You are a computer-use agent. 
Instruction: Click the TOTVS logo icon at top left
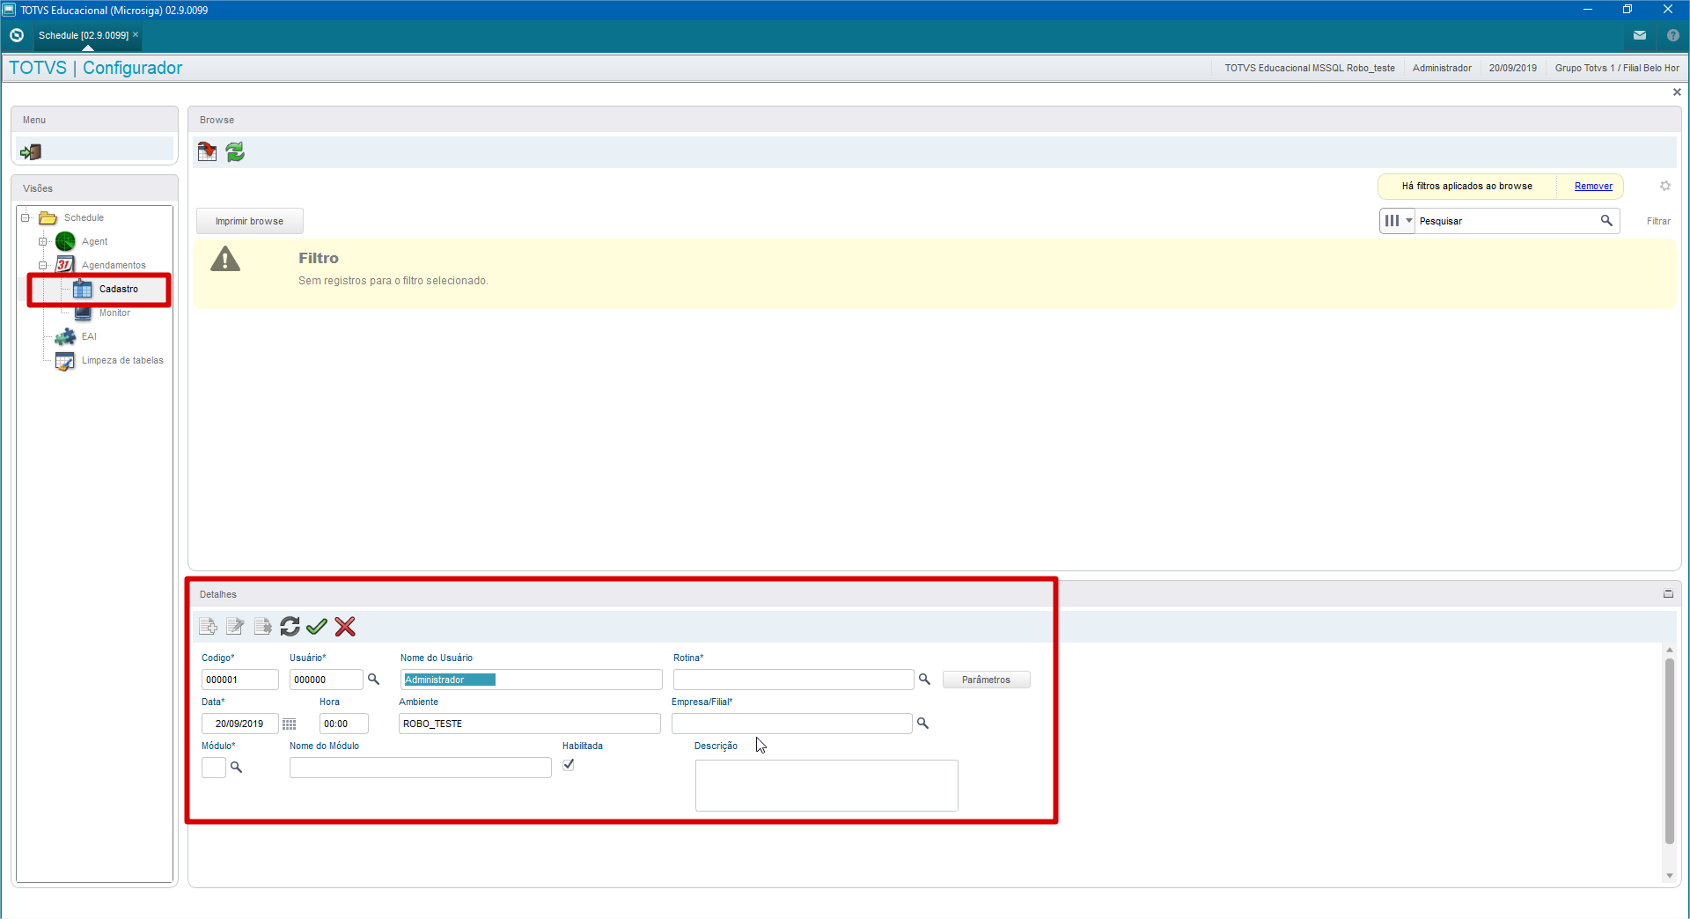(x=17, y=35)
